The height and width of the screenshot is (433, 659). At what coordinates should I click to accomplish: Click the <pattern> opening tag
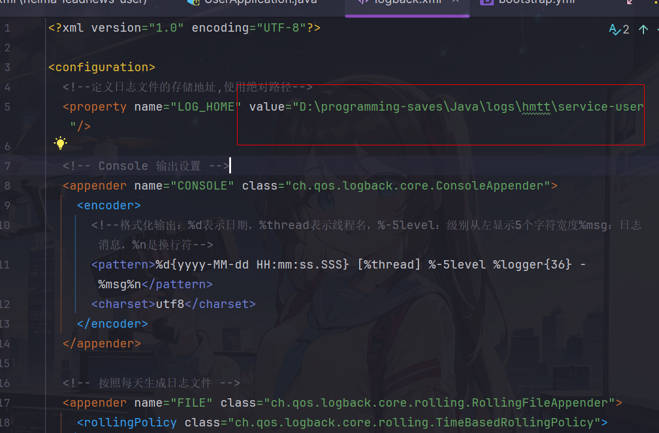tap(123, 264)
